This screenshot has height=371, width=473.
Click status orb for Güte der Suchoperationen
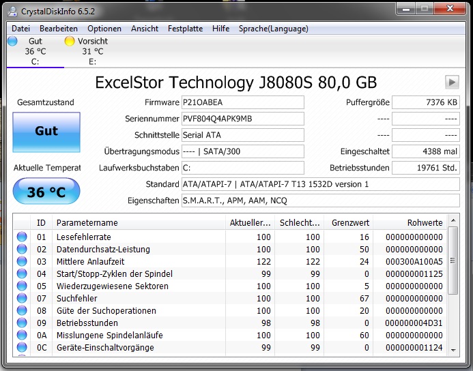[22, 310]
